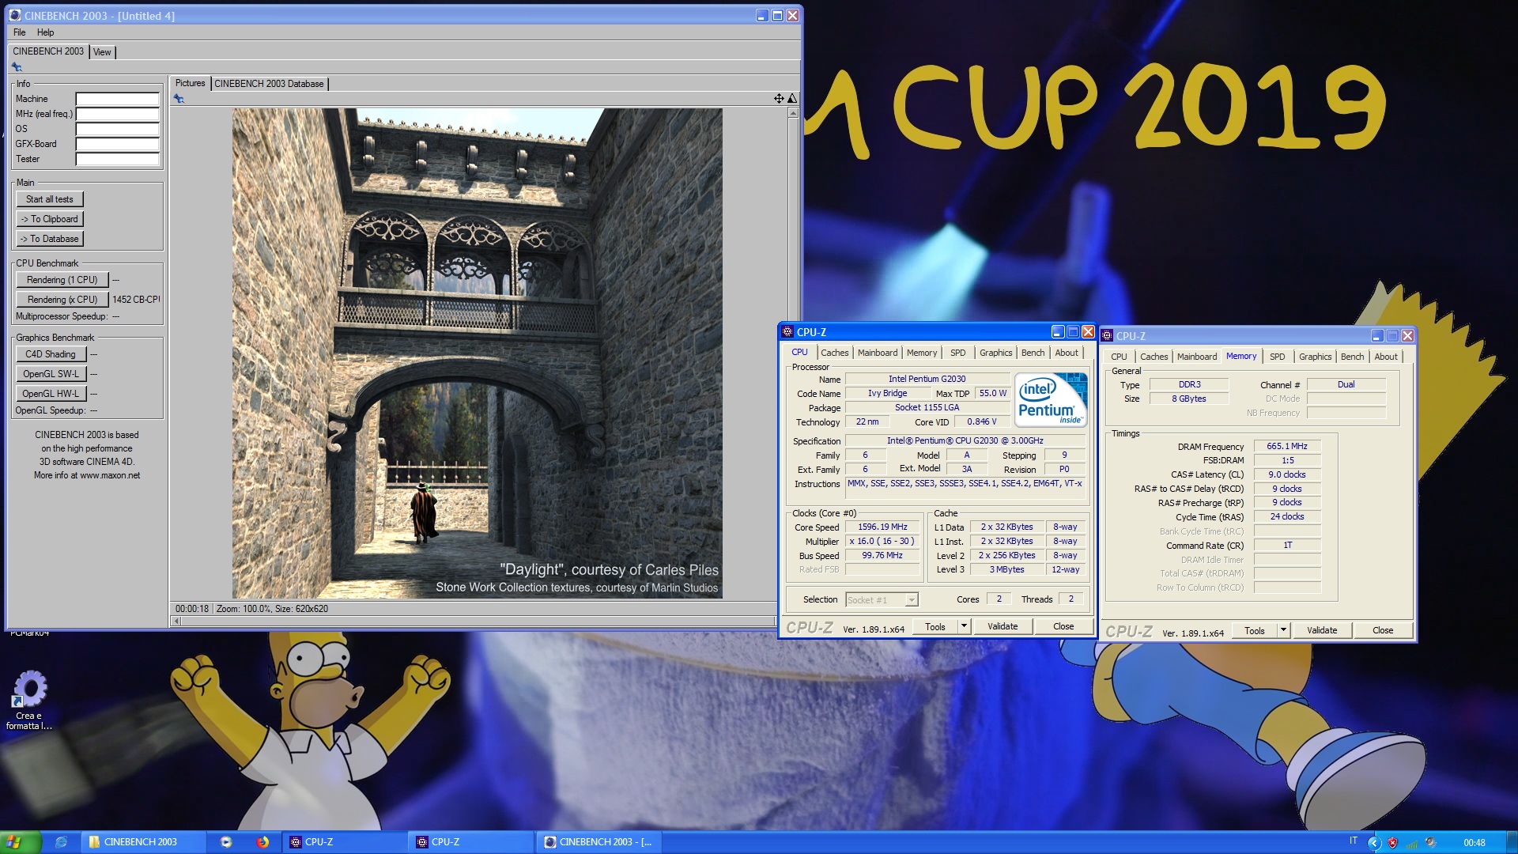Click the '-> To Database' button
This screenshot has width=1518, height=854.
(50, 239)
